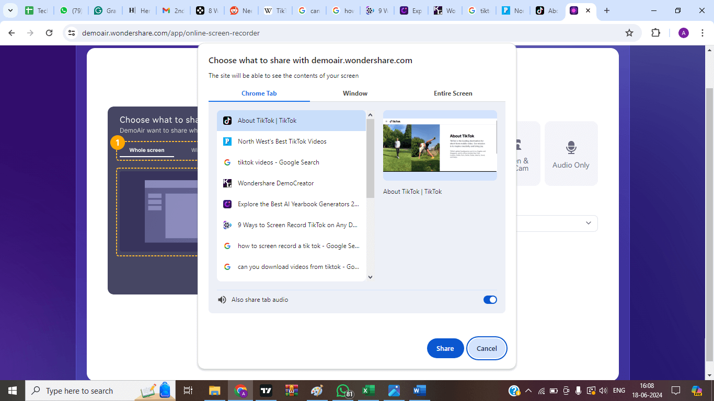Open Word from the taskbar
This screenshot has height=401, width=714.
pyautogui.click(x=420, y=391)
